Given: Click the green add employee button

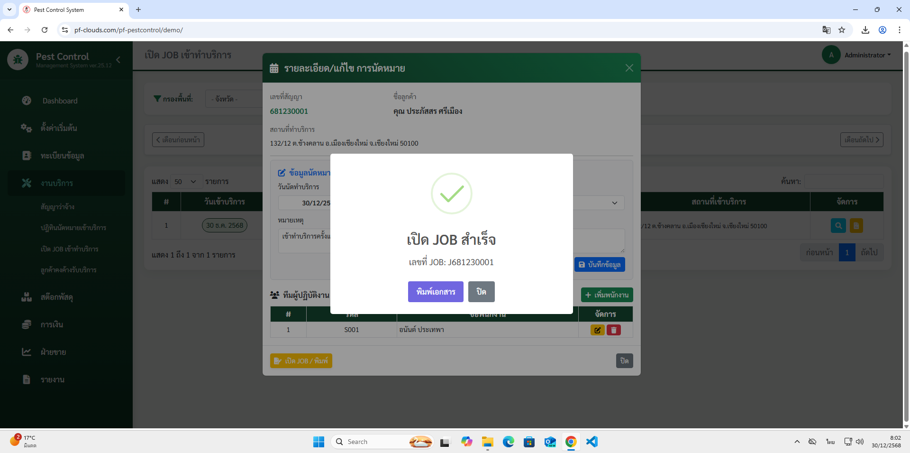Looking at the screenshot, I should pos(607,295).
